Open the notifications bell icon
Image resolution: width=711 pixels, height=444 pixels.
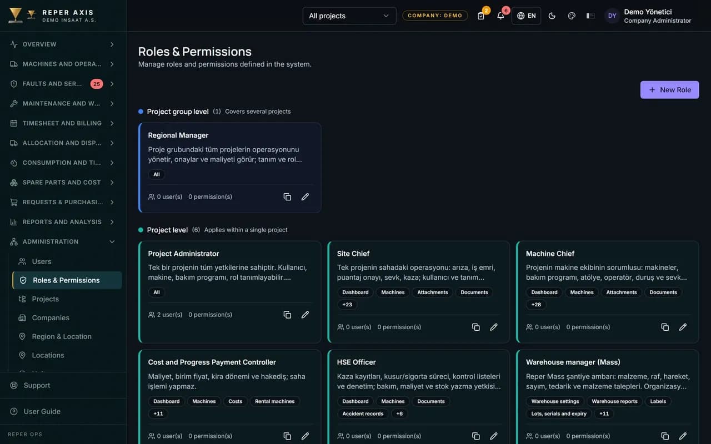500,16
